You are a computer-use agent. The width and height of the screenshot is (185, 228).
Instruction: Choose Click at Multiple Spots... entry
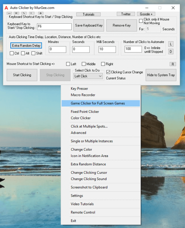(x=101, y=126)
